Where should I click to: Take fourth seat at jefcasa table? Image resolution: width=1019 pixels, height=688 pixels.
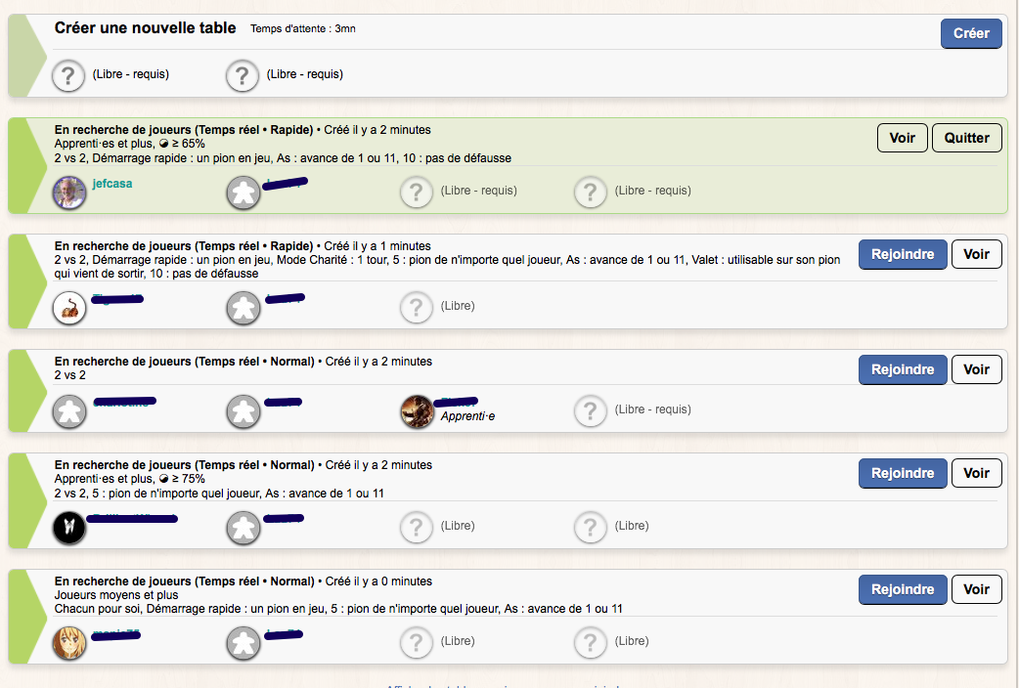(x=591, y=193)
